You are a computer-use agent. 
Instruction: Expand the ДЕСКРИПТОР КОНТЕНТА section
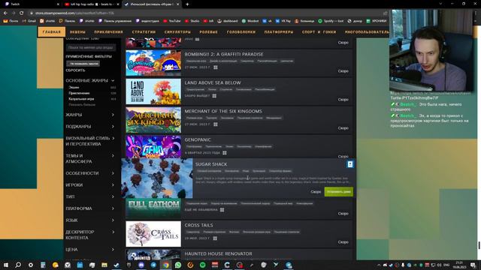[90, 235]
